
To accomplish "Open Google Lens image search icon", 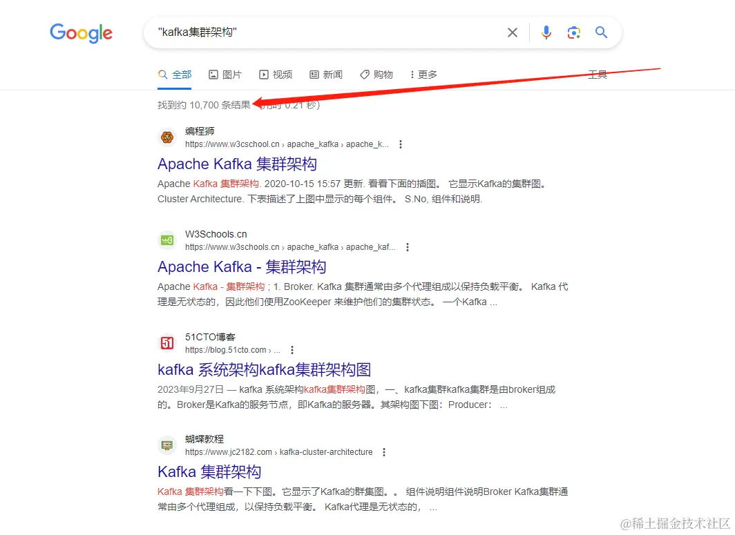I will click(x=574, y=32).
